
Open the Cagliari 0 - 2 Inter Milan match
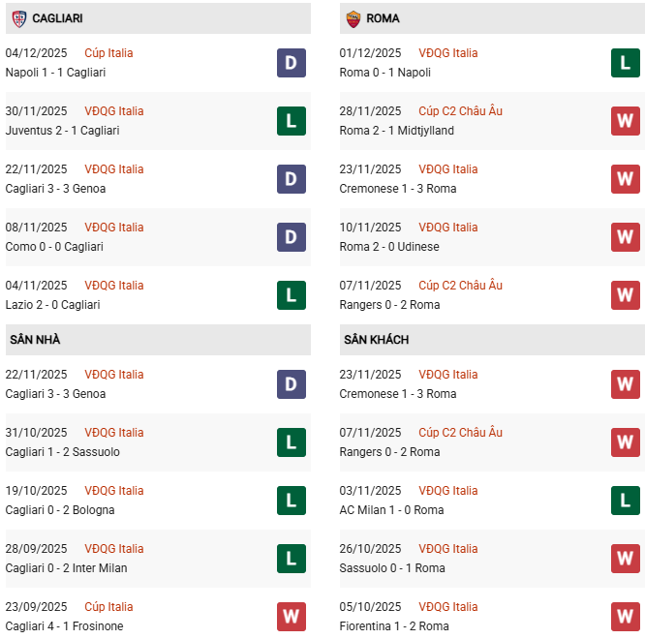point(66,568)
